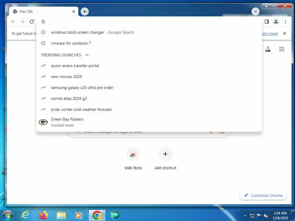Toggle the side panel icon
Viewport: 295px width, 221px height.
[x=266, y=22]
